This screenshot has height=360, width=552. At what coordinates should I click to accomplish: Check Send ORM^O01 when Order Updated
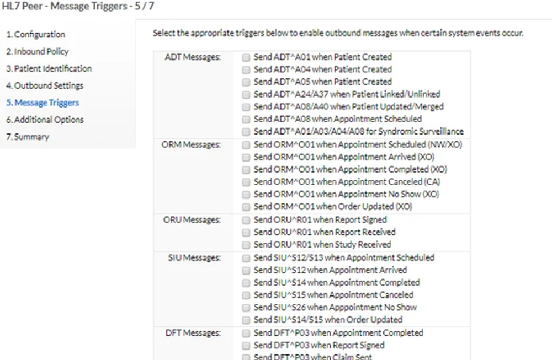pyautogui.click(x=245, y=207)
